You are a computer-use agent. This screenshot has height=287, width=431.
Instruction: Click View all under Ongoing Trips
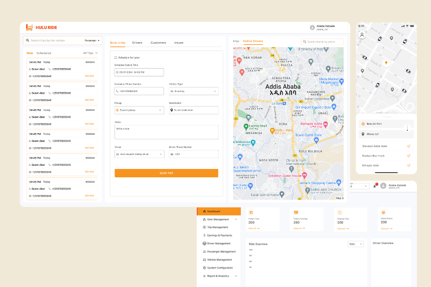click(x=343, y=229)
